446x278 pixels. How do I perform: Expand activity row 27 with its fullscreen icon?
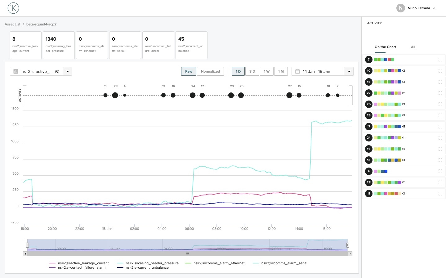coord(440,93)
